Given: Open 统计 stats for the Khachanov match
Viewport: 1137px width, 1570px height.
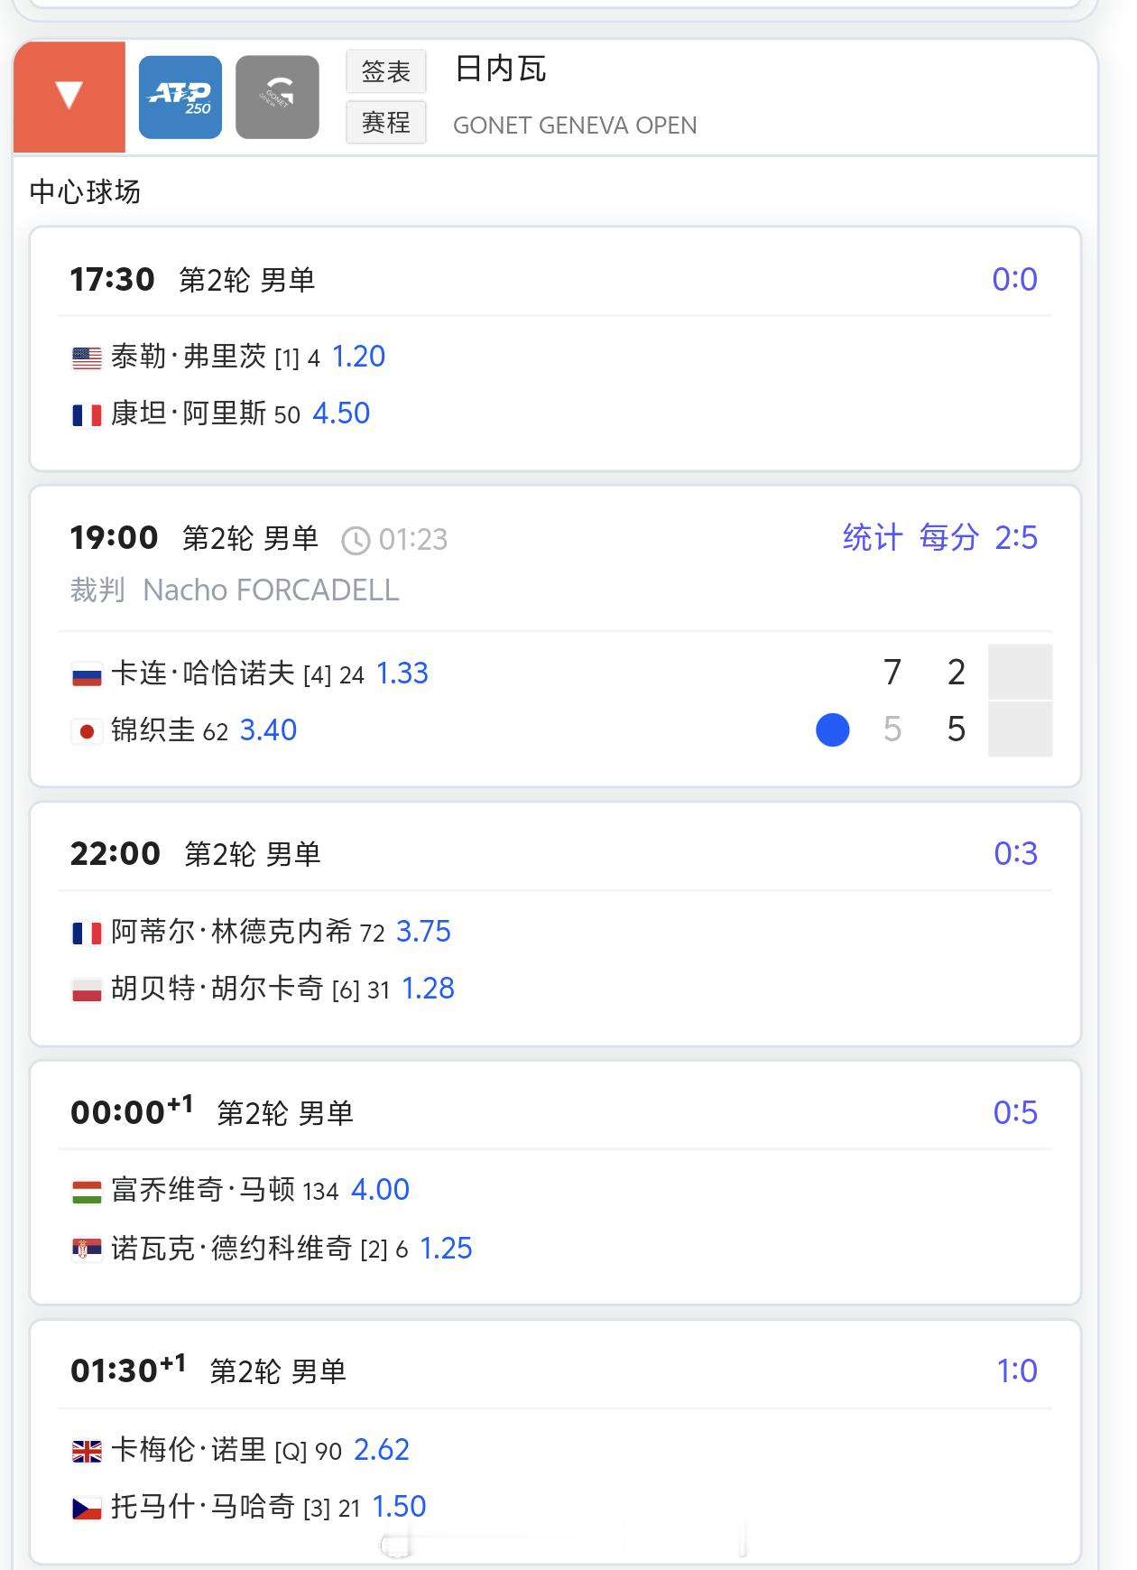Looking at the screenshot, I should [873, 537].
